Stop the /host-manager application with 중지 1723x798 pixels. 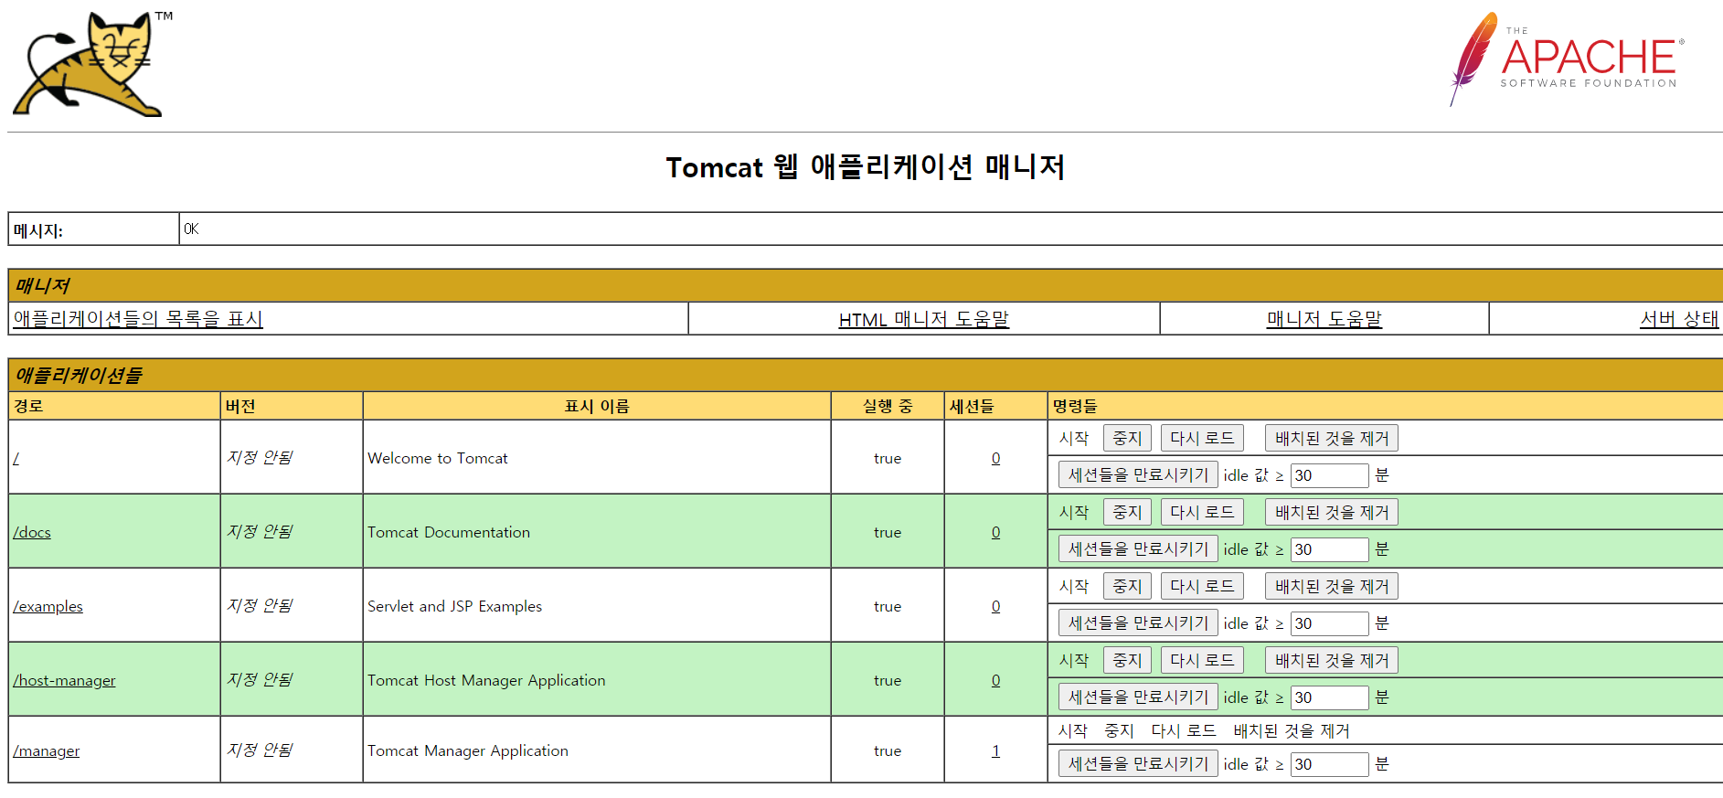[1127, 661]
